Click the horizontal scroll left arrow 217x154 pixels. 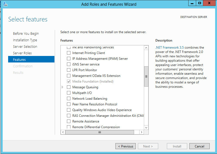click(x=63, y=132)
